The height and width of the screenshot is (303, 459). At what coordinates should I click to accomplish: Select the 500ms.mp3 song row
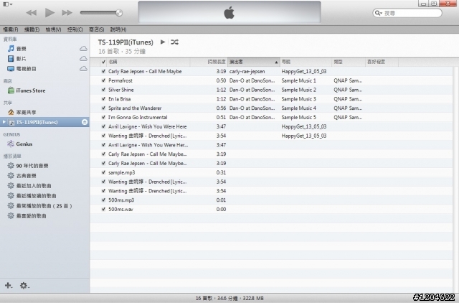click(x=271, y=200)
